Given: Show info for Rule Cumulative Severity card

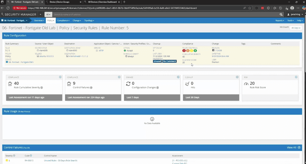Looking at the screenshot, I should pyautogui.click(x=60, y=77).
